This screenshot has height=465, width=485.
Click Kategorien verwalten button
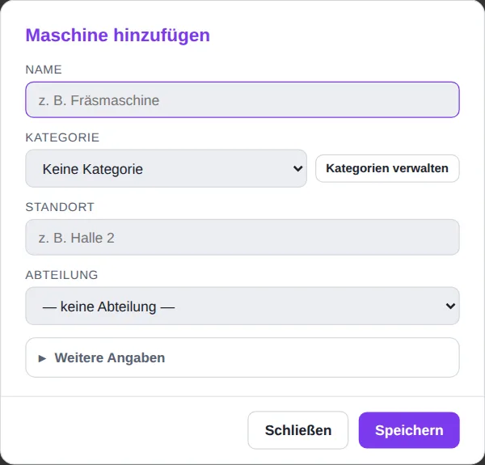coord(387,168)
